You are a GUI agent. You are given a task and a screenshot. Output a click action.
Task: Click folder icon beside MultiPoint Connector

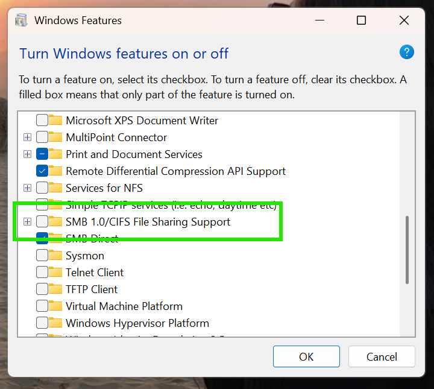[x=55, y=137]
